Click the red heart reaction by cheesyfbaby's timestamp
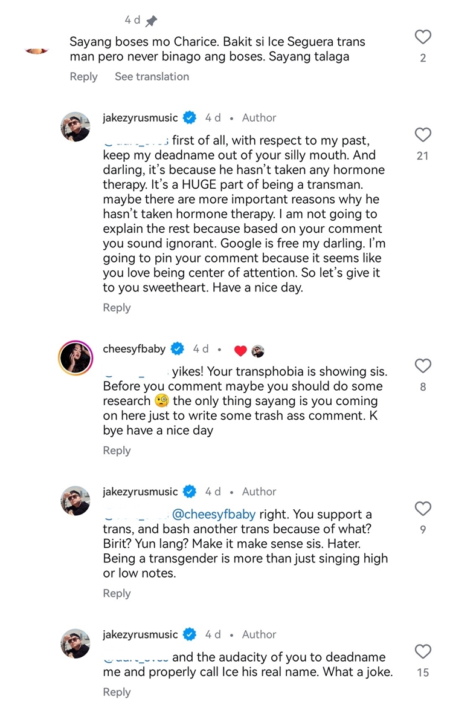Screen dimensions: 453x710 click(241, 349)
